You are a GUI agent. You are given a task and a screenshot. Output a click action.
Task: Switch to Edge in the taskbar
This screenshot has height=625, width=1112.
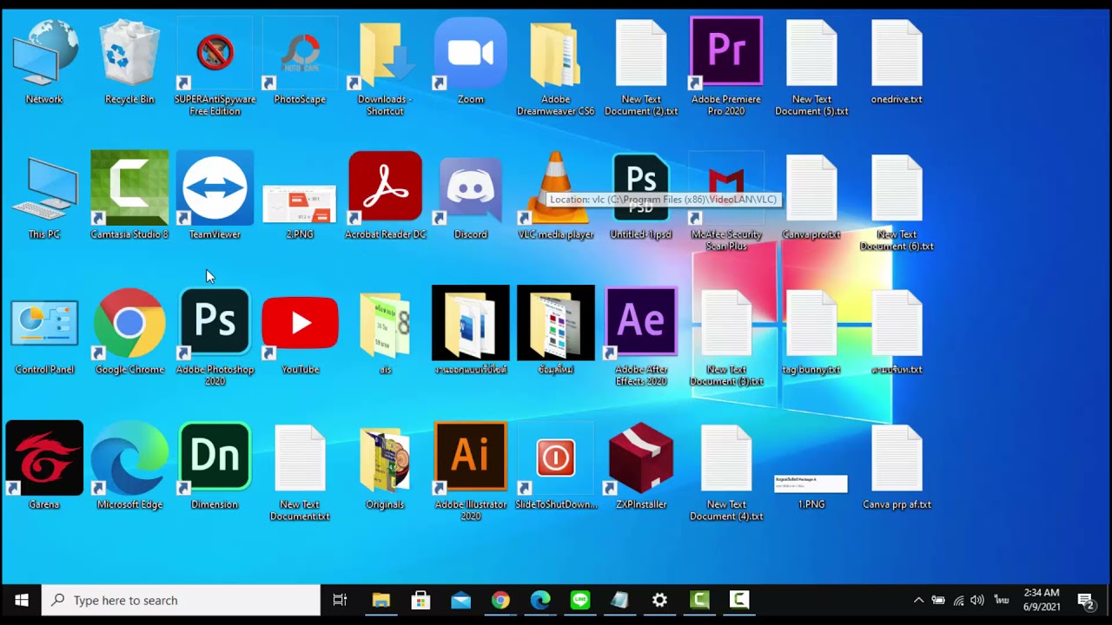[x=540, y=600]
